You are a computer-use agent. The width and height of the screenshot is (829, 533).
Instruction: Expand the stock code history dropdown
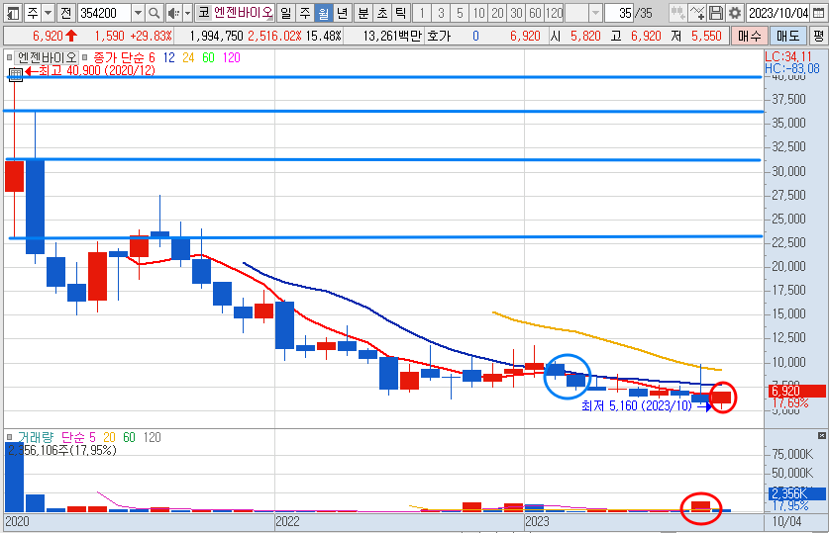[x=138, y=12]
